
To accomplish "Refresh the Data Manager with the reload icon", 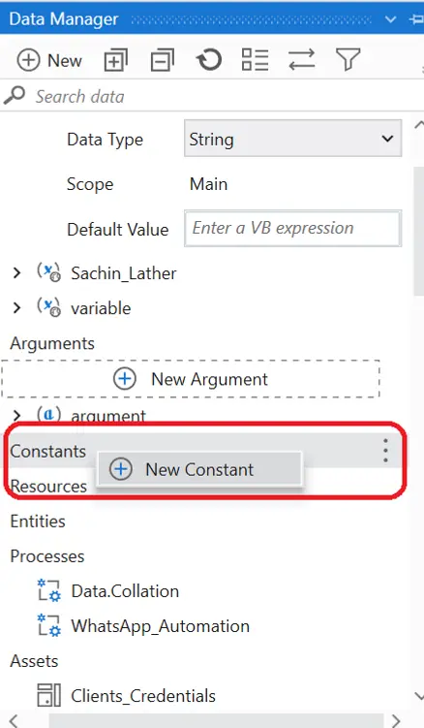I will pyautogui.click(x=209, y=60).
